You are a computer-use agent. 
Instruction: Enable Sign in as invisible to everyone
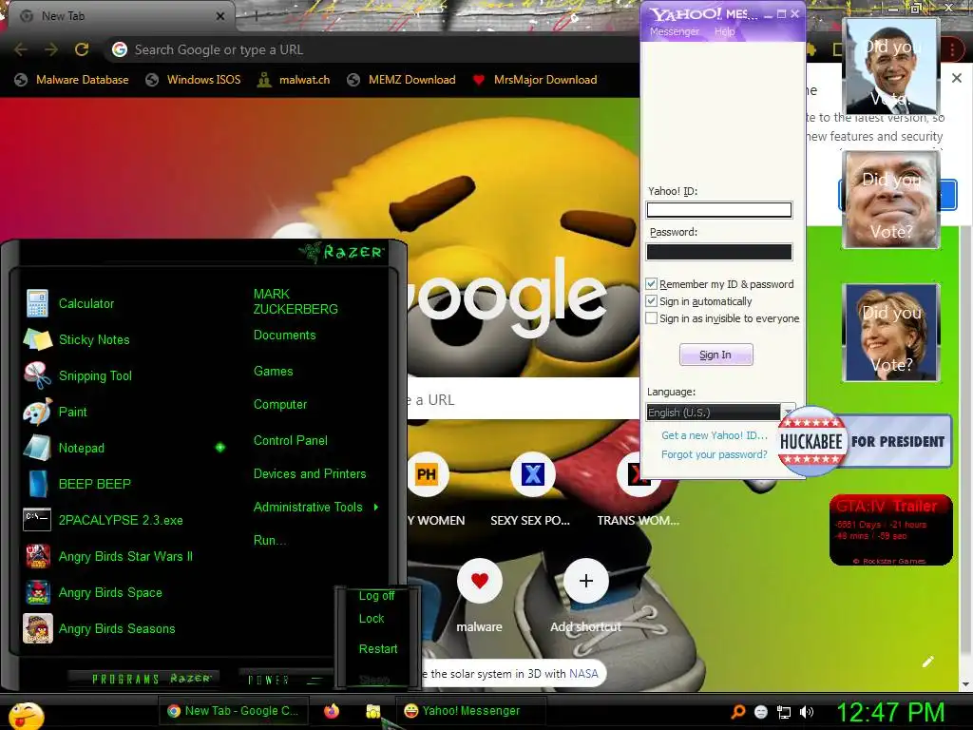click(652, 318)
